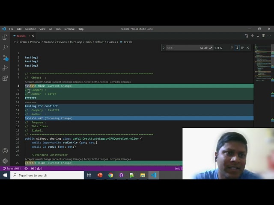Expand Youtube breadcrumb segment
The image size is (274, 205).
pos(49,42)
